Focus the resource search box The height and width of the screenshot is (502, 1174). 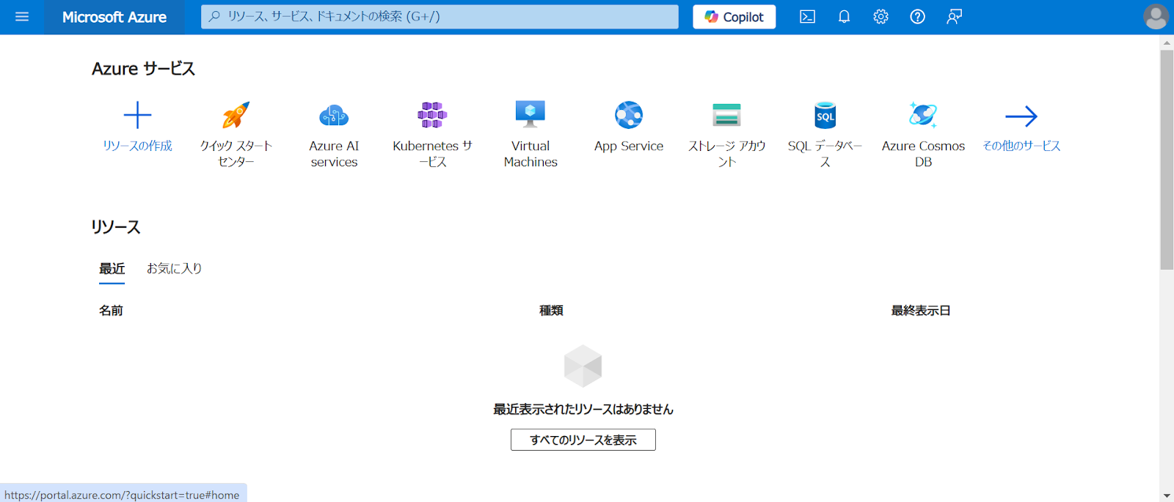pyautogui.click(x=440, y=17)
